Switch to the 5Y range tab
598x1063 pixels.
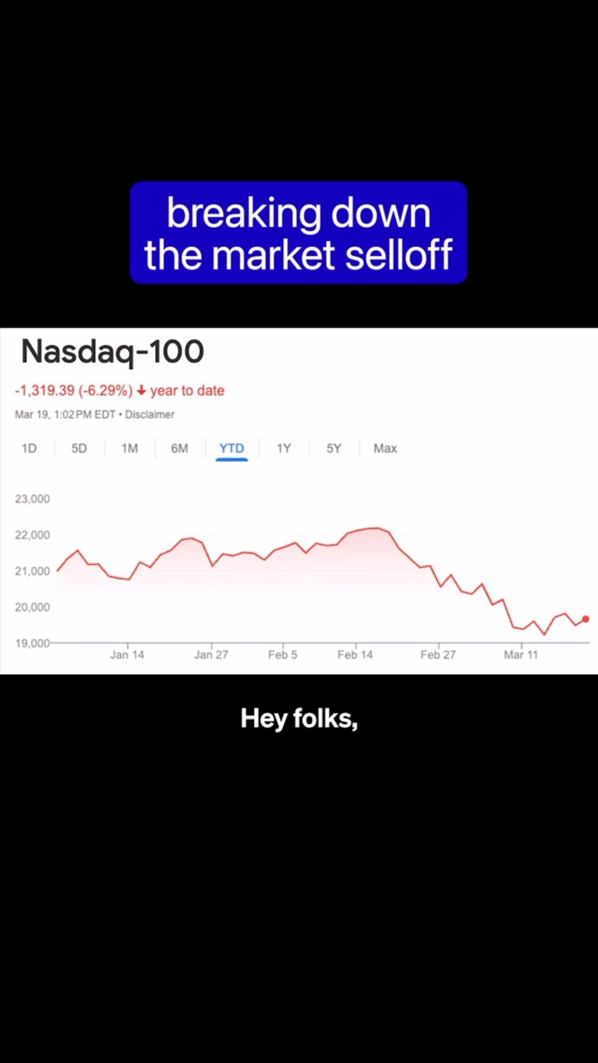click(x=334, y=448)
